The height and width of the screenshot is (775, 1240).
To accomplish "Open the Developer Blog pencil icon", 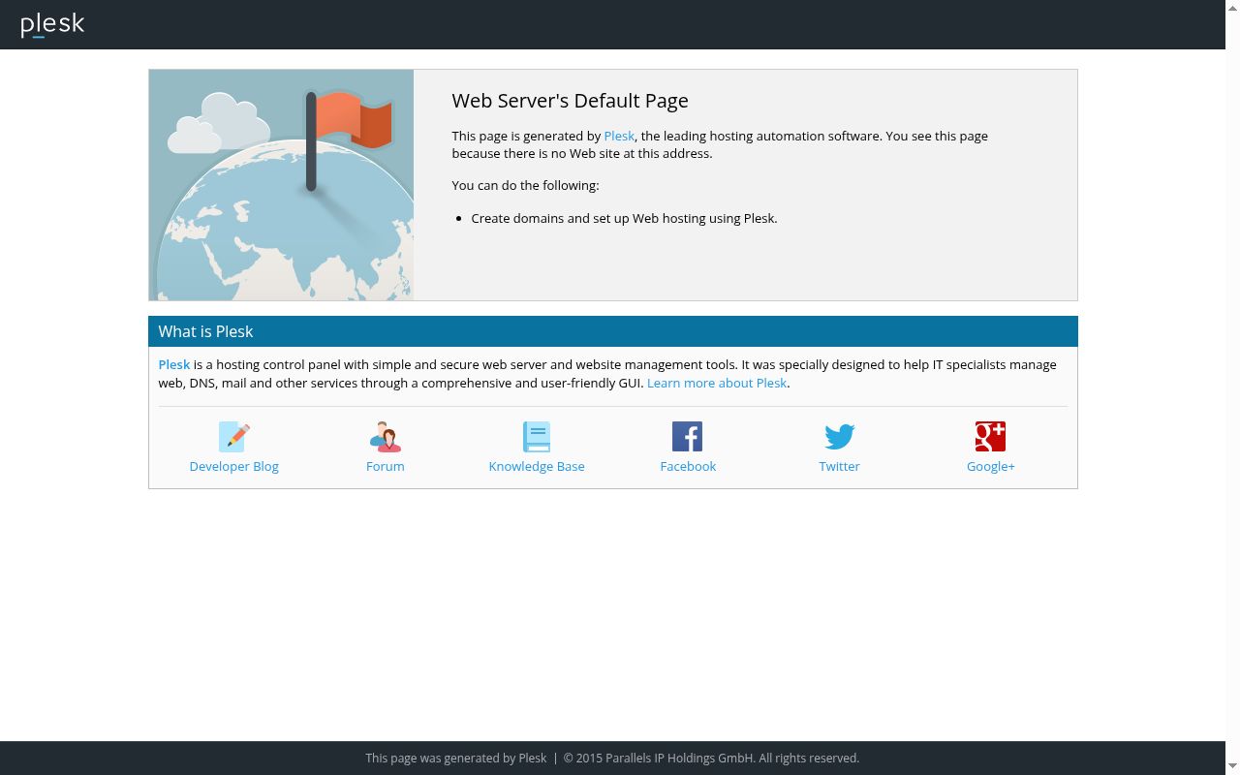I will (233, 437).
